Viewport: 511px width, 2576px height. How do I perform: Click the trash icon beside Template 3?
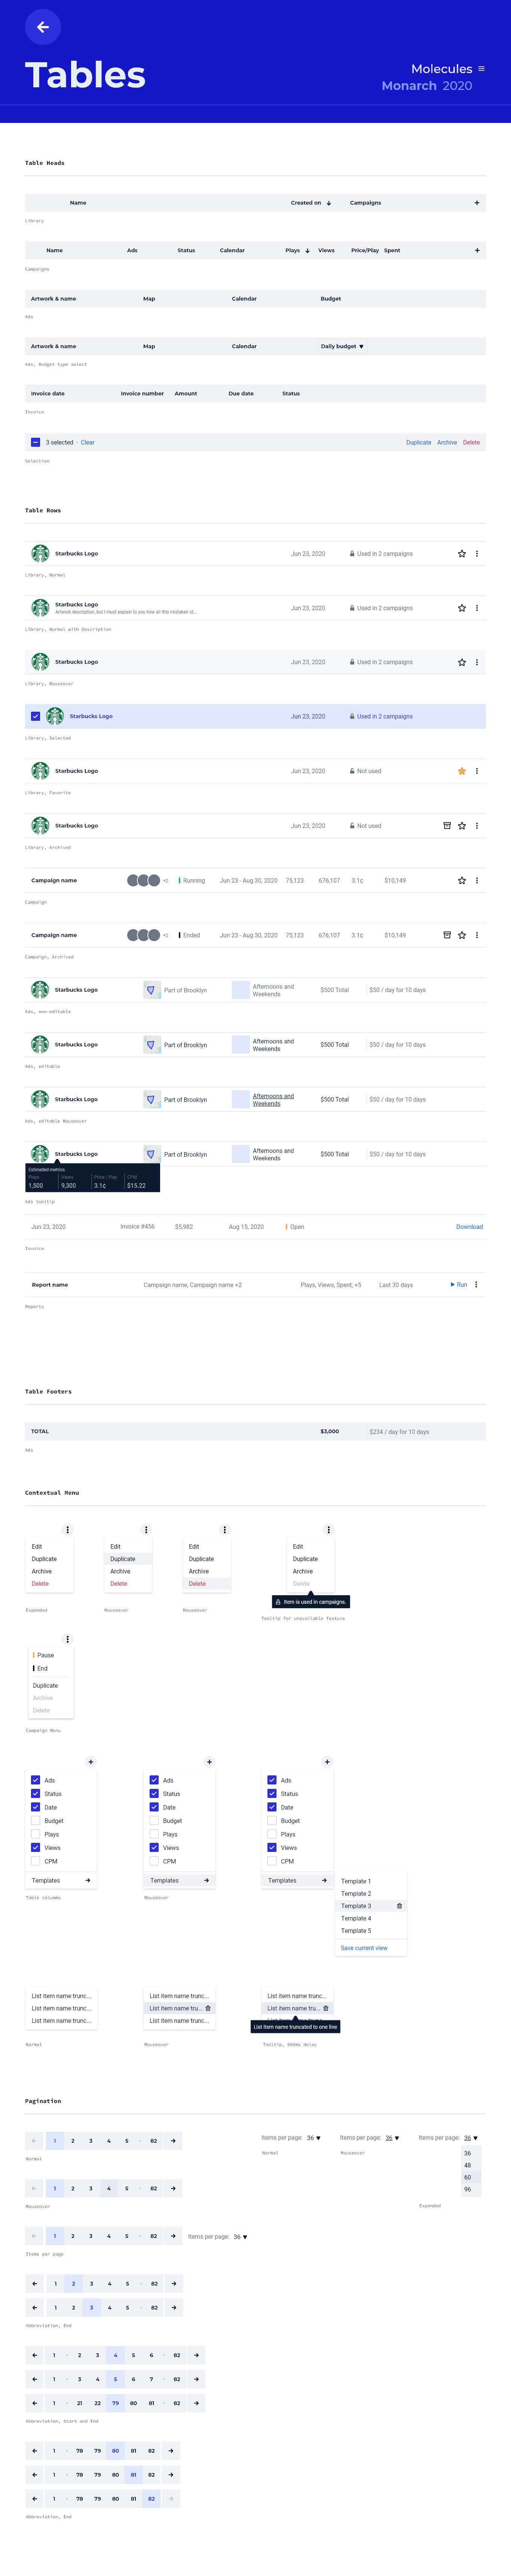coord(399,1906)
